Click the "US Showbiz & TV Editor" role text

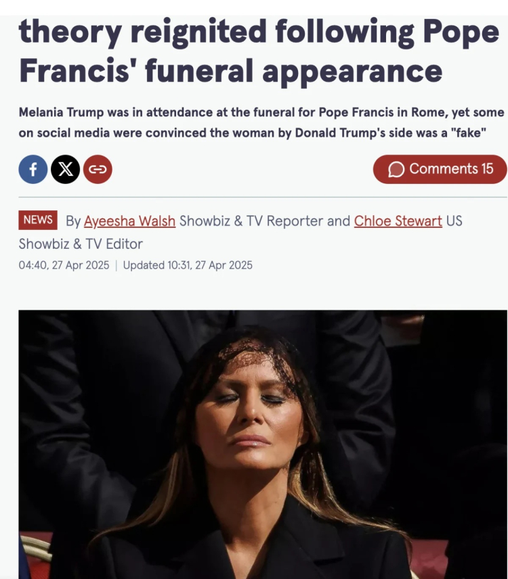[81, 244]
